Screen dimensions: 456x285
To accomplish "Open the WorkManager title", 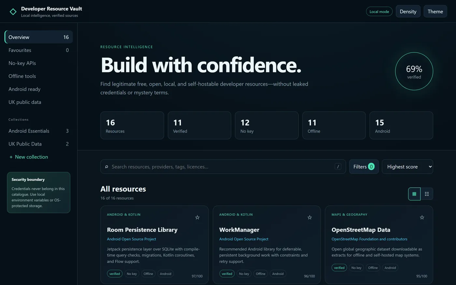I will tap(239, 230).
